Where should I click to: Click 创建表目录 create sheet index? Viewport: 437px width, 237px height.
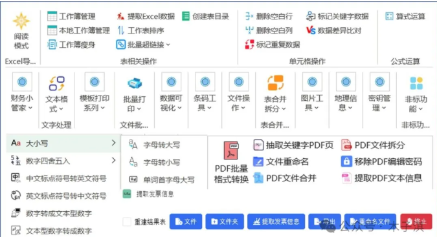click(205, 16)
